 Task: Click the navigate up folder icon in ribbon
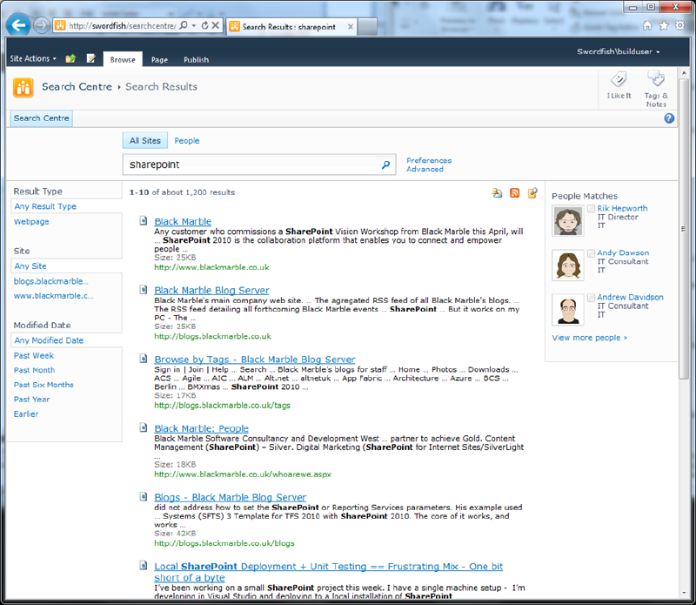[x=70, y=58]
